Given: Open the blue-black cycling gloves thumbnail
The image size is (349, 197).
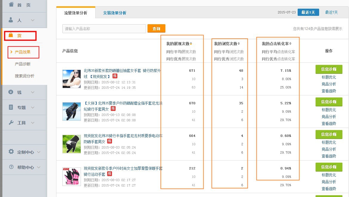Looking at the screenshot, I should [72, 112].
